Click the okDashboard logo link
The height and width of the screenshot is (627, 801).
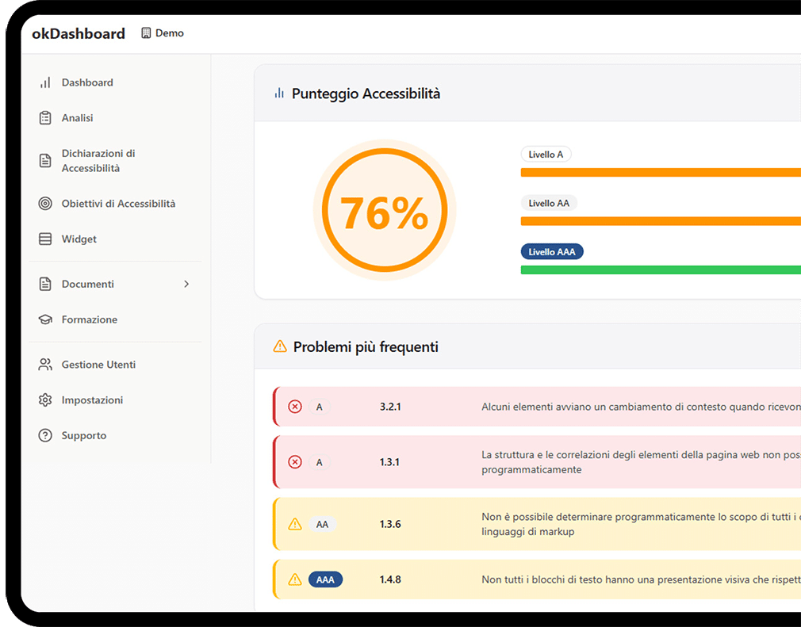79,33
